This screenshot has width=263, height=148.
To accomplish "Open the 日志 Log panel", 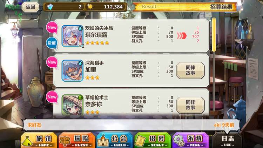I will tap(227, 140).
